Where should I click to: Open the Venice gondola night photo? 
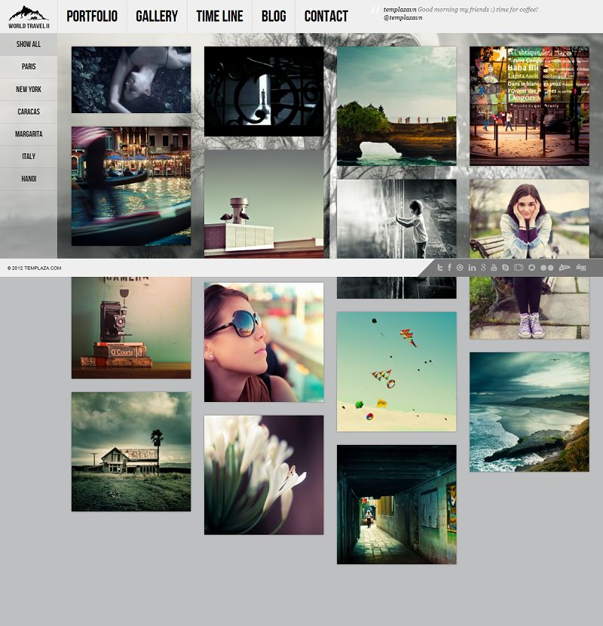pyautogui.click(x=131, y=186)
